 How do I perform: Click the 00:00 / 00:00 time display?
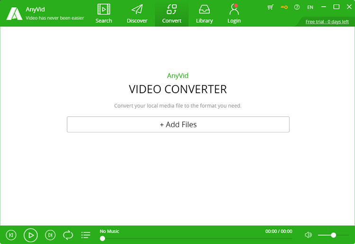click(x=279, y=231)
